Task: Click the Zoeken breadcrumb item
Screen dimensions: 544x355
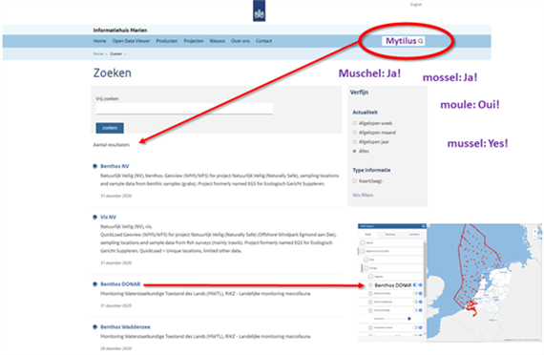Action: 115,53
